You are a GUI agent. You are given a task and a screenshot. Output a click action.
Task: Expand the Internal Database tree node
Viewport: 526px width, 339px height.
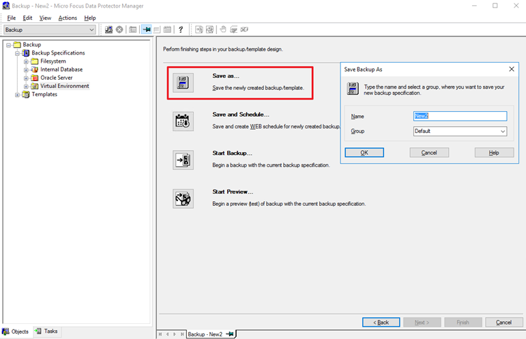pyautogui.click(x=26, y=70)
